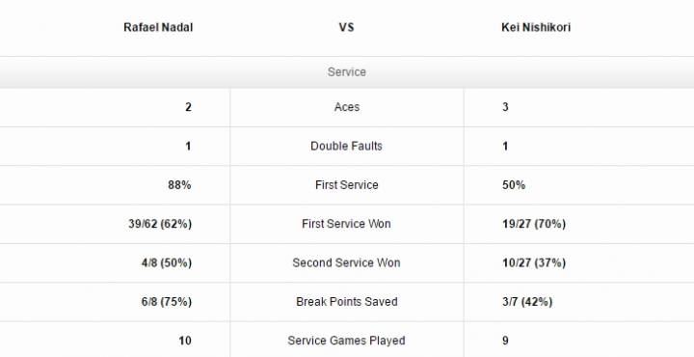Viewport: 694px width, 357px height.
Task: Select the Aces stat label
Action: pyautogui.click(x=347, y=107)
